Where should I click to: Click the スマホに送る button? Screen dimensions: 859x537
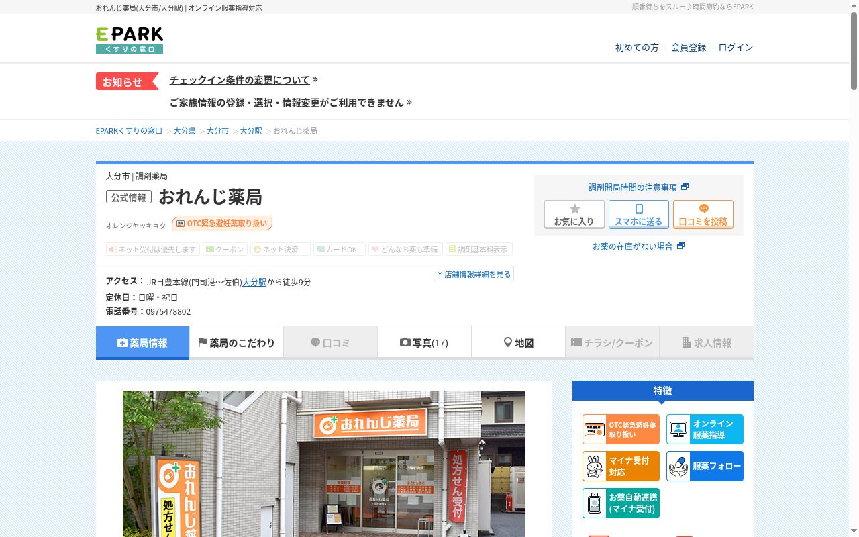tap(639, 215)
